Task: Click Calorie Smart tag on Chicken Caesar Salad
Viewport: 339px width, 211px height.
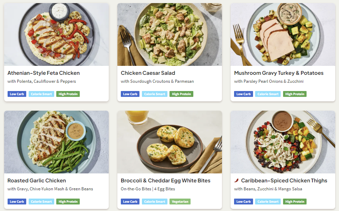Action: [x=154, y=94]
